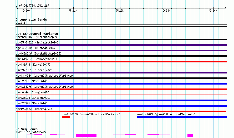Screen dimensions: 234x138
Task: Open the nsv508443 (Teague2010) label
Action: click(33, 92)
